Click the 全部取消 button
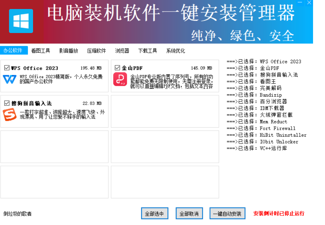 (189, 213)
